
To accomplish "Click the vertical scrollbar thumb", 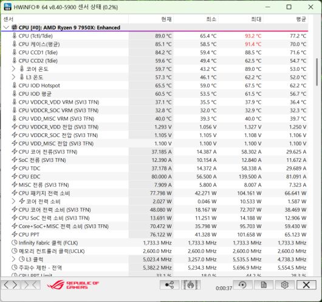I will point(317,72).
